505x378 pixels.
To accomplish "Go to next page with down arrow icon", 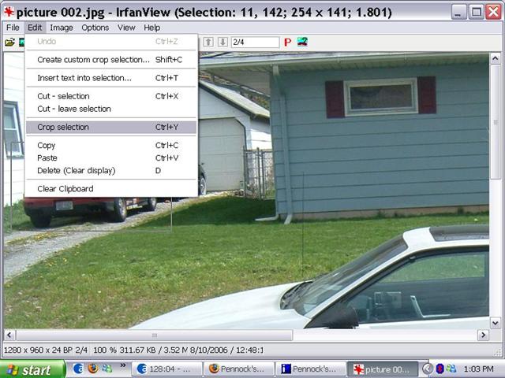I will coord(222,42).
